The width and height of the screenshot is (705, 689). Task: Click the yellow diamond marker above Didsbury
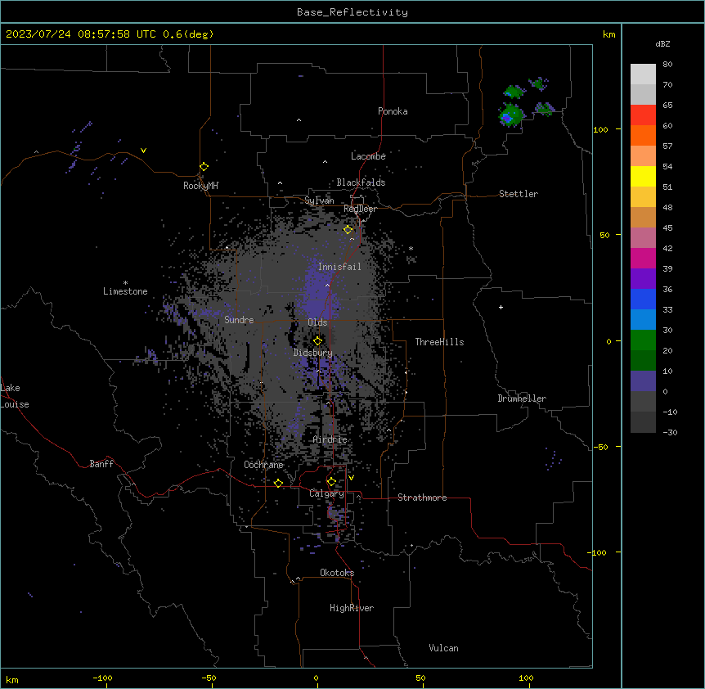[x=317, y=341]
